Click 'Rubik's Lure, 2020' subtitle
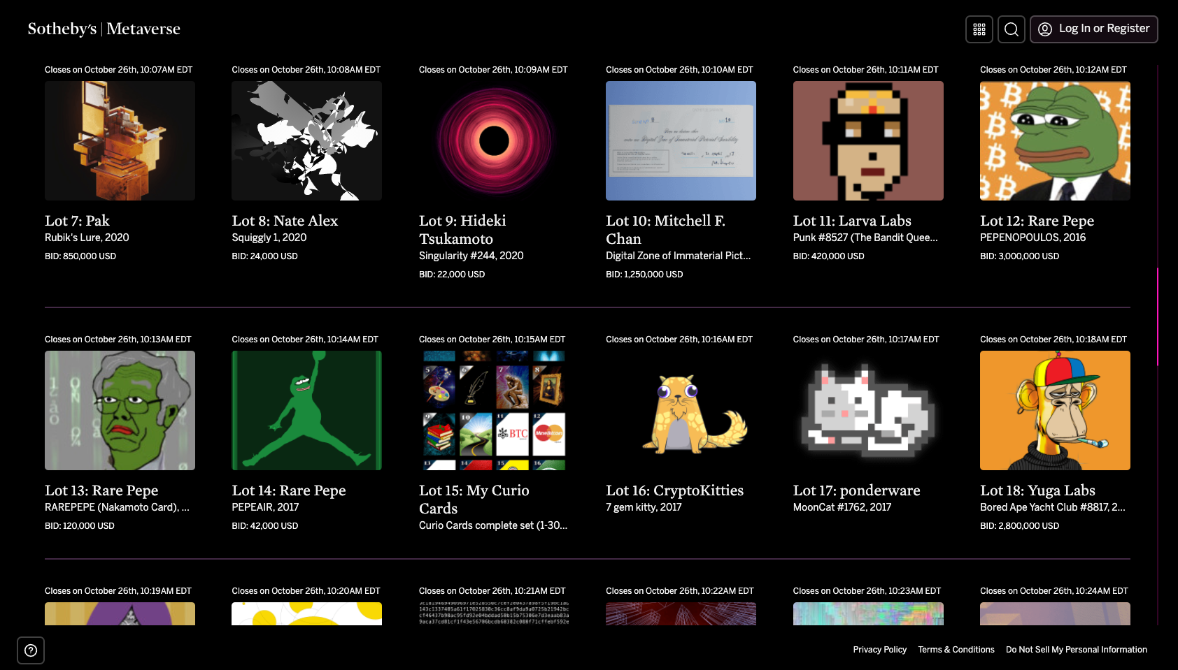Screen dimensions: 1178x670 click(87, 238)
